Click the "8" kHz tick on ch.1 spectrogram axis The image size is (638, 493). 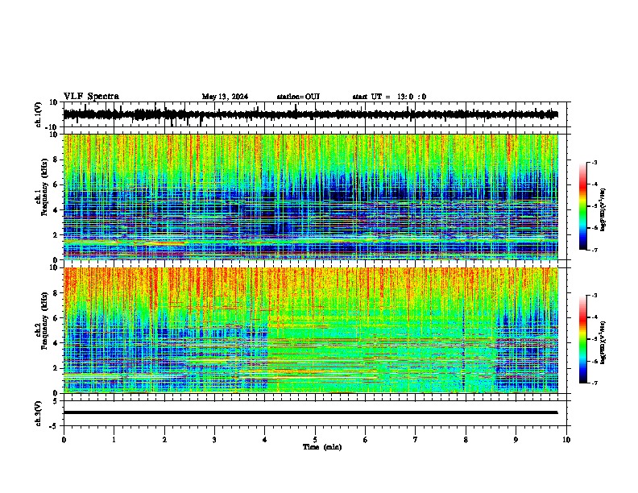pyautogui.click(x=56, y=159)
